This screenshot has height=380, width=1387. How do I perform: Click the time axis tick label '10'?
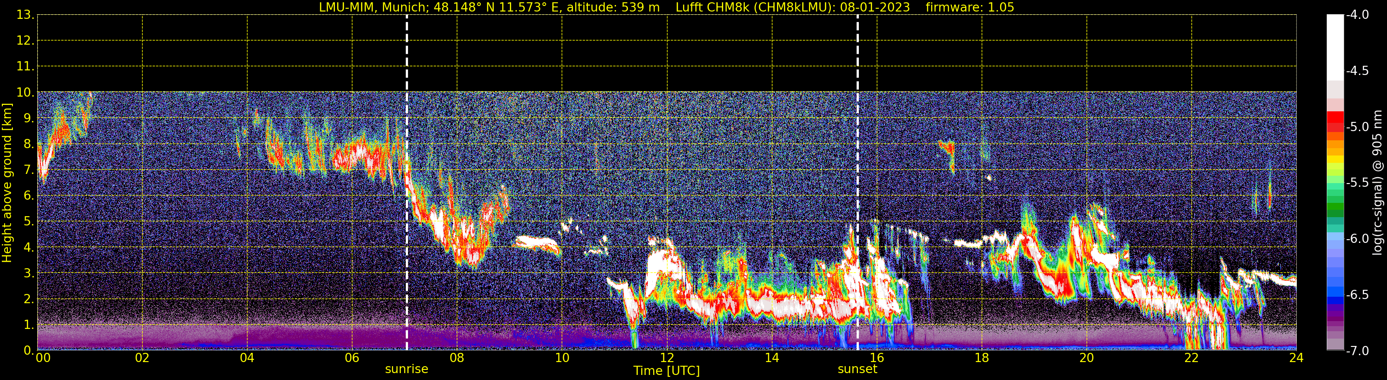click(x=562, y=358)
